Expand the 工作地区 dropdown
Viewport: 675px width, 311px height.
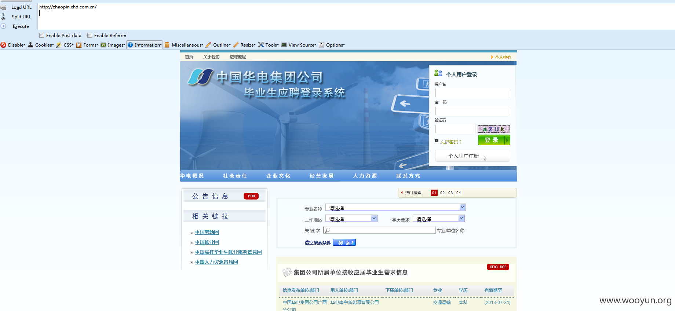click(x=374, y=218)
